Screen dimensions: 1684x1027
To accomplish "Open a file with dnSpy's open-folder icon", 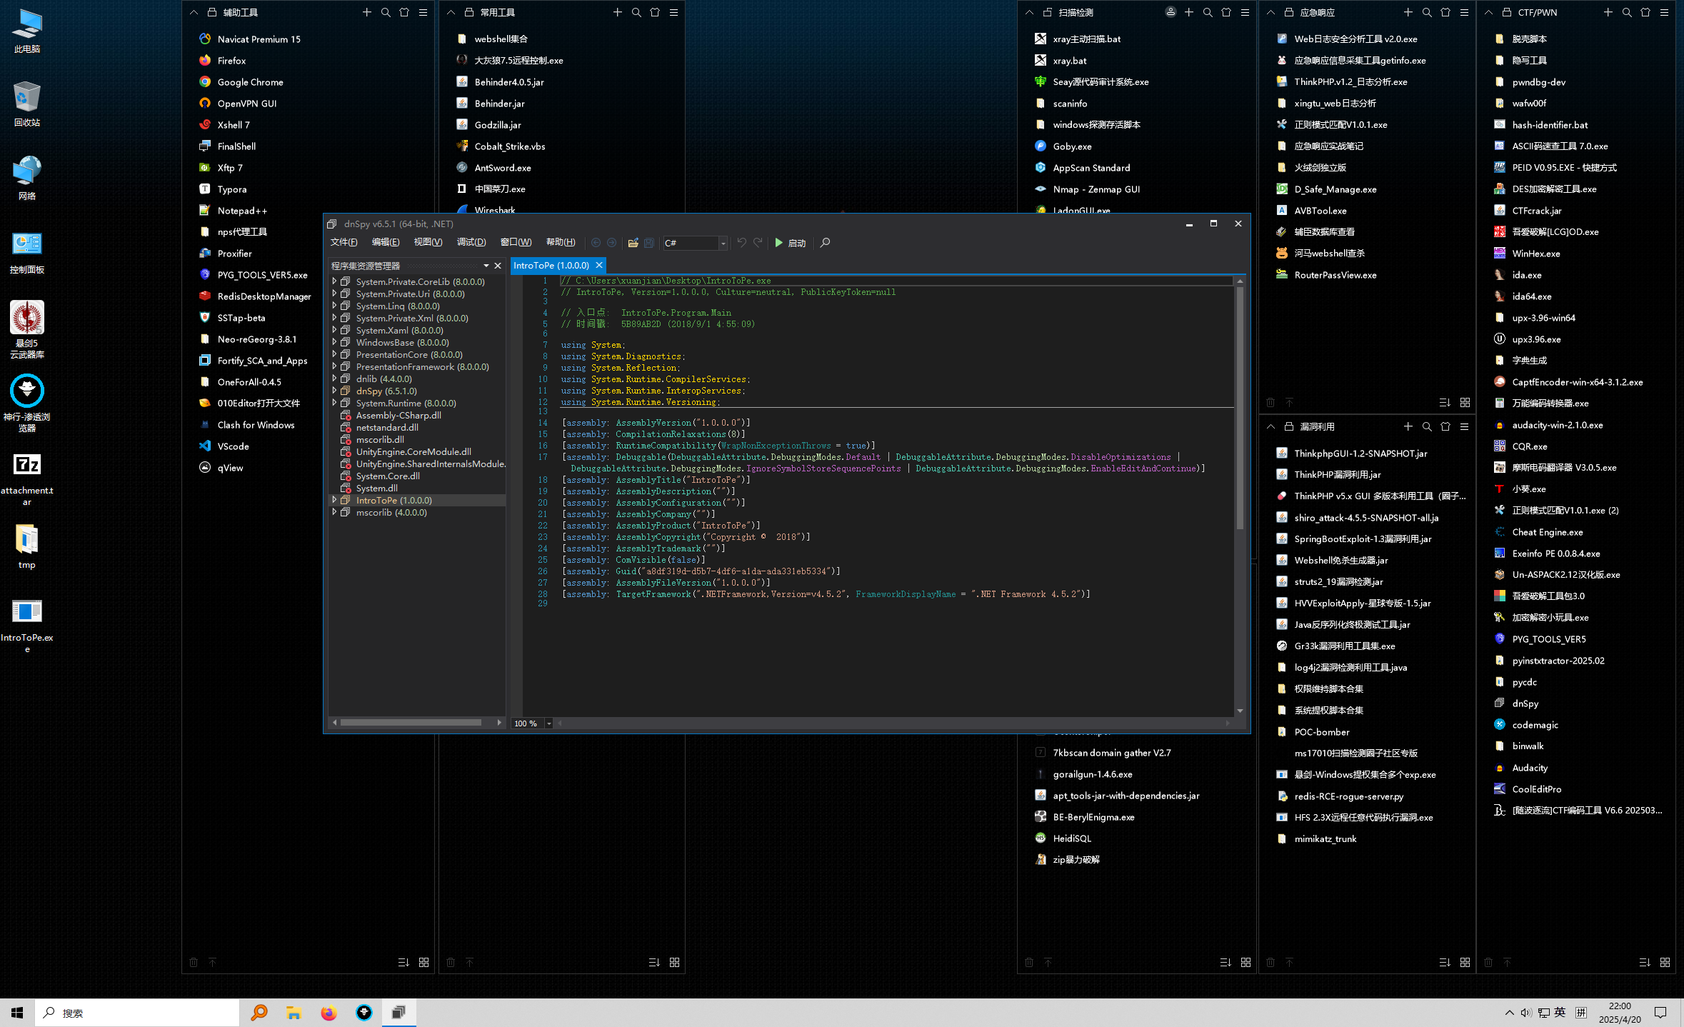I will (x=633, y=243).
